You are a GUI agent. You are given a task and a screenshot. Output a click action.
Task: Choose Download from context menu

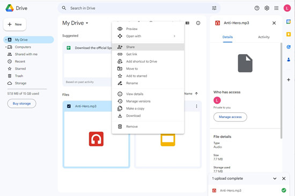pos(148,116)
